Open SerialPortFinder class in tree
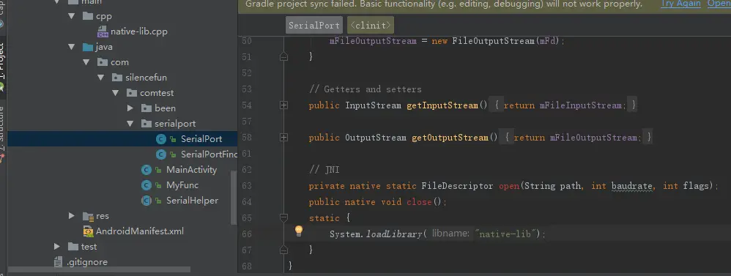The width and height of the screenshot is (731, 276). [209, 154]
